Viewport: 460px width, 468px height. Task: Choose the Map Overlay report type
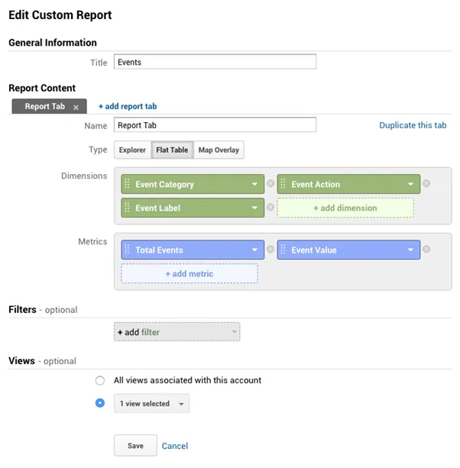click(x=219, y=150)
